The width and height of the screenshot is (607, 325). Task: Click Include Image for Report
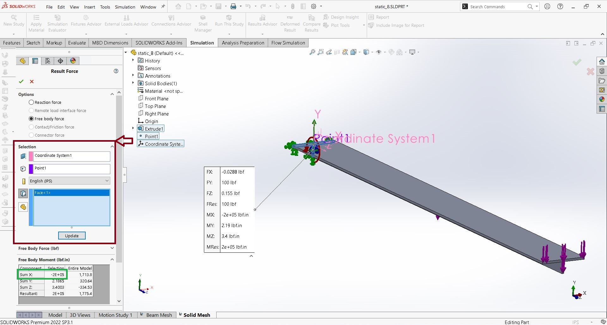pyautogui.click(x=400, y=25)
